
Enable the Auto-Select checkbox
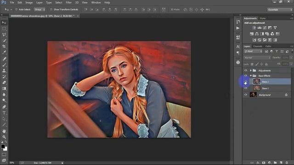[x=17, y=9]
